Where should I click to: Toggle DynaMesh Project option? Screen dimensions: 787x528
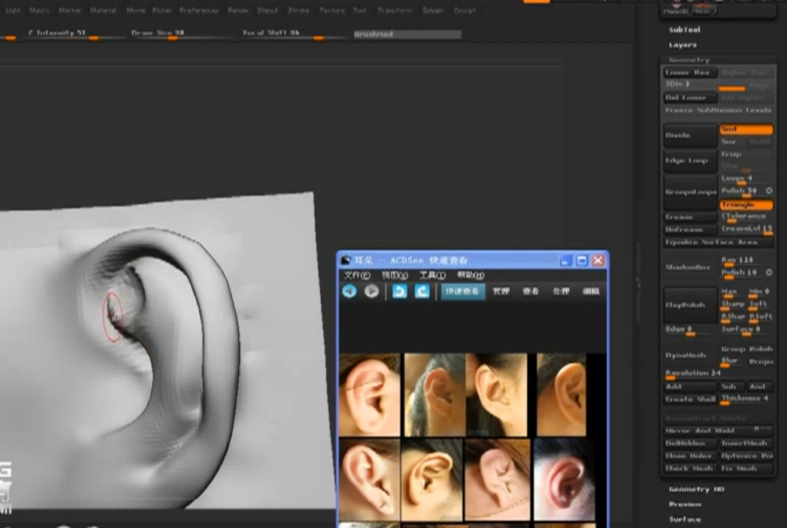point(761,362)
